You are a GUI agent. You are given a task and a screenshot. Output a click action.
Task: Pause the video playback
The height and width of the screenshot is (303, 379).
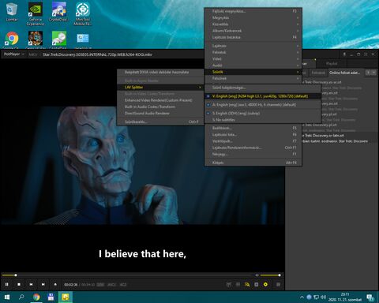pos(7,284)
